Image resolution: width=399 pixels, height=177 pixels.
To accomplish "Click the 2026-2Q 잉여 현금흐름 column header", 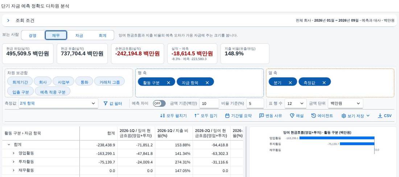I will point(211,133).
